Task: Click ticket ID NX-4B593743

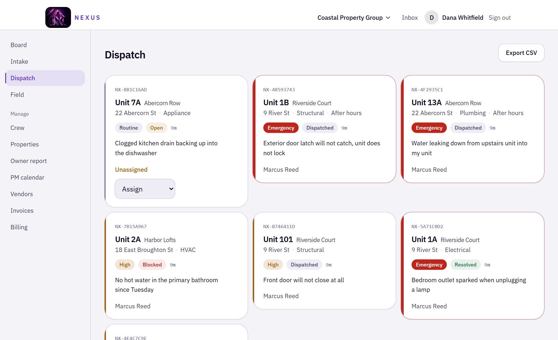Action: 279,90
